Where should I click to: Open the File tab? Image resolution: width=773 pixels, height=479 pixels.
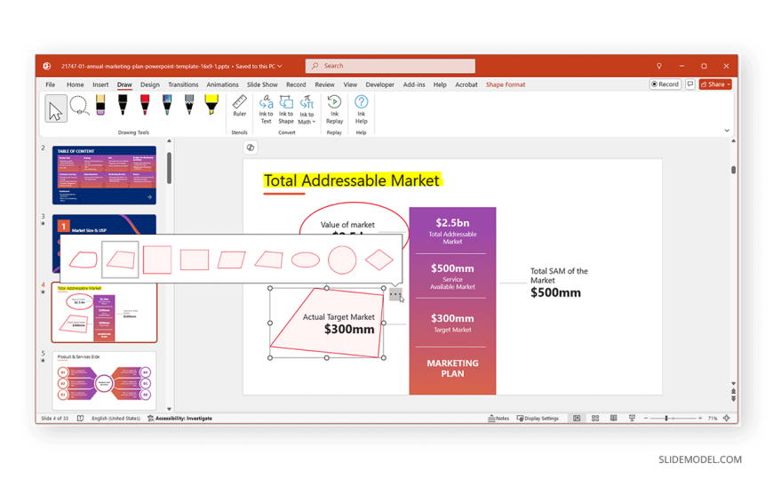tap(51, 84)
